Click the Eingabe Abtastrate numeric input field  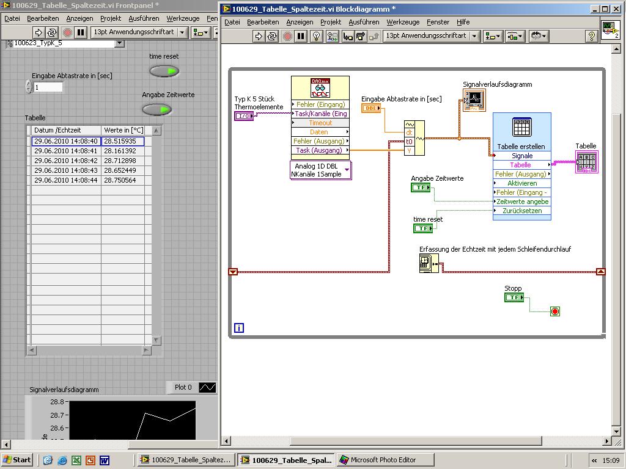coord(48,87)
